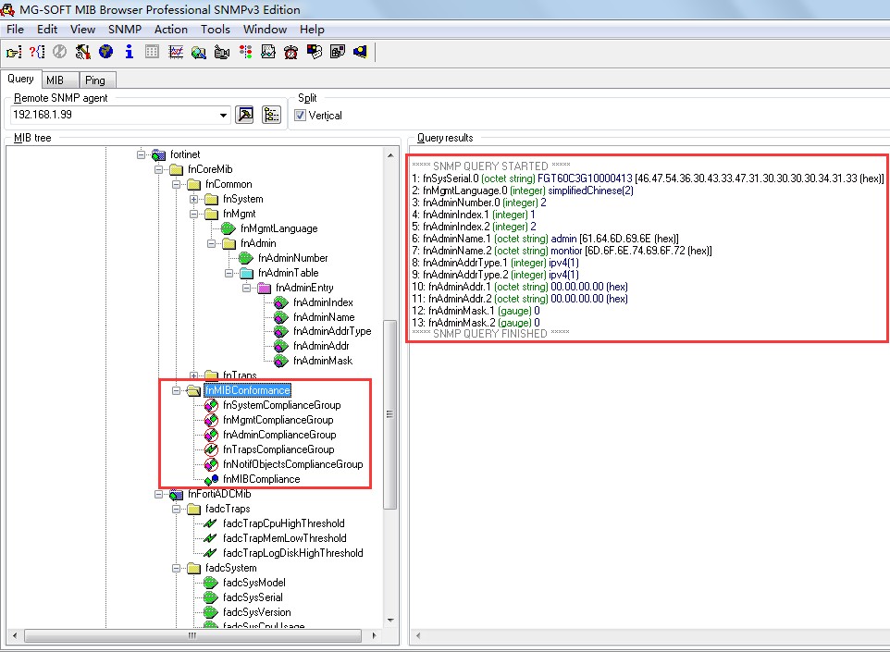Click the folder icon beside fnSystem

(212, 199)
